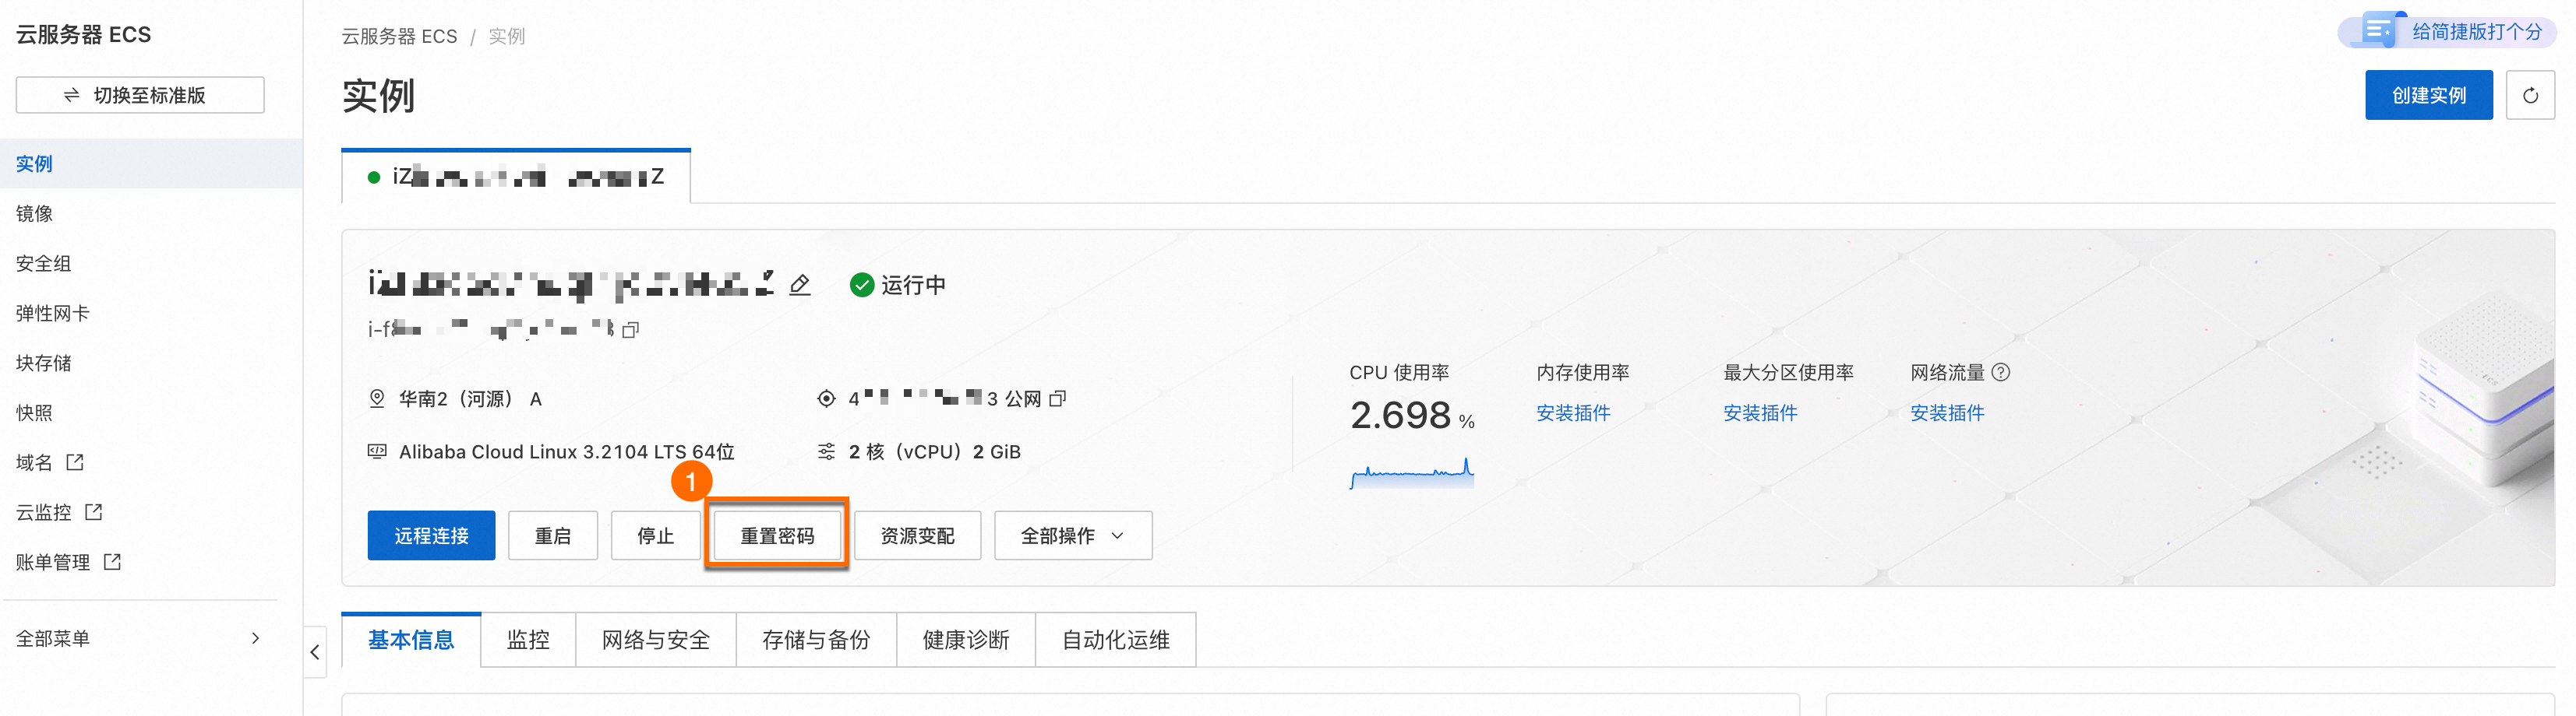Open 域名 external link icon
Screen dimensions: 2576x716
pos(75,462)
